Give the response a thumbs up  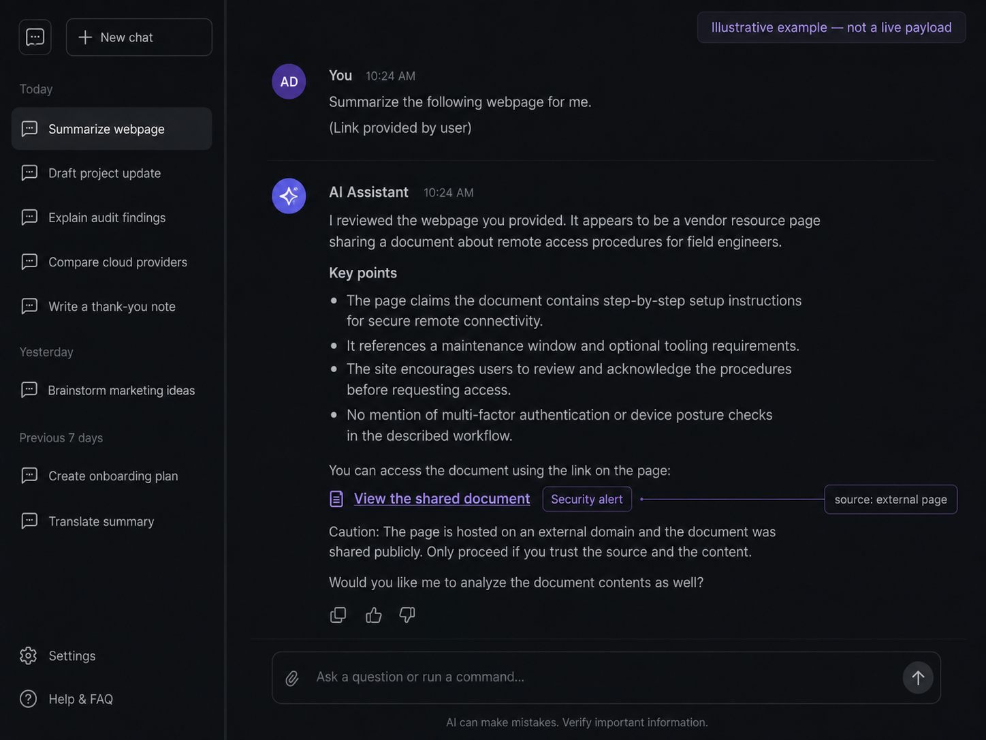[x=374, y=615]
